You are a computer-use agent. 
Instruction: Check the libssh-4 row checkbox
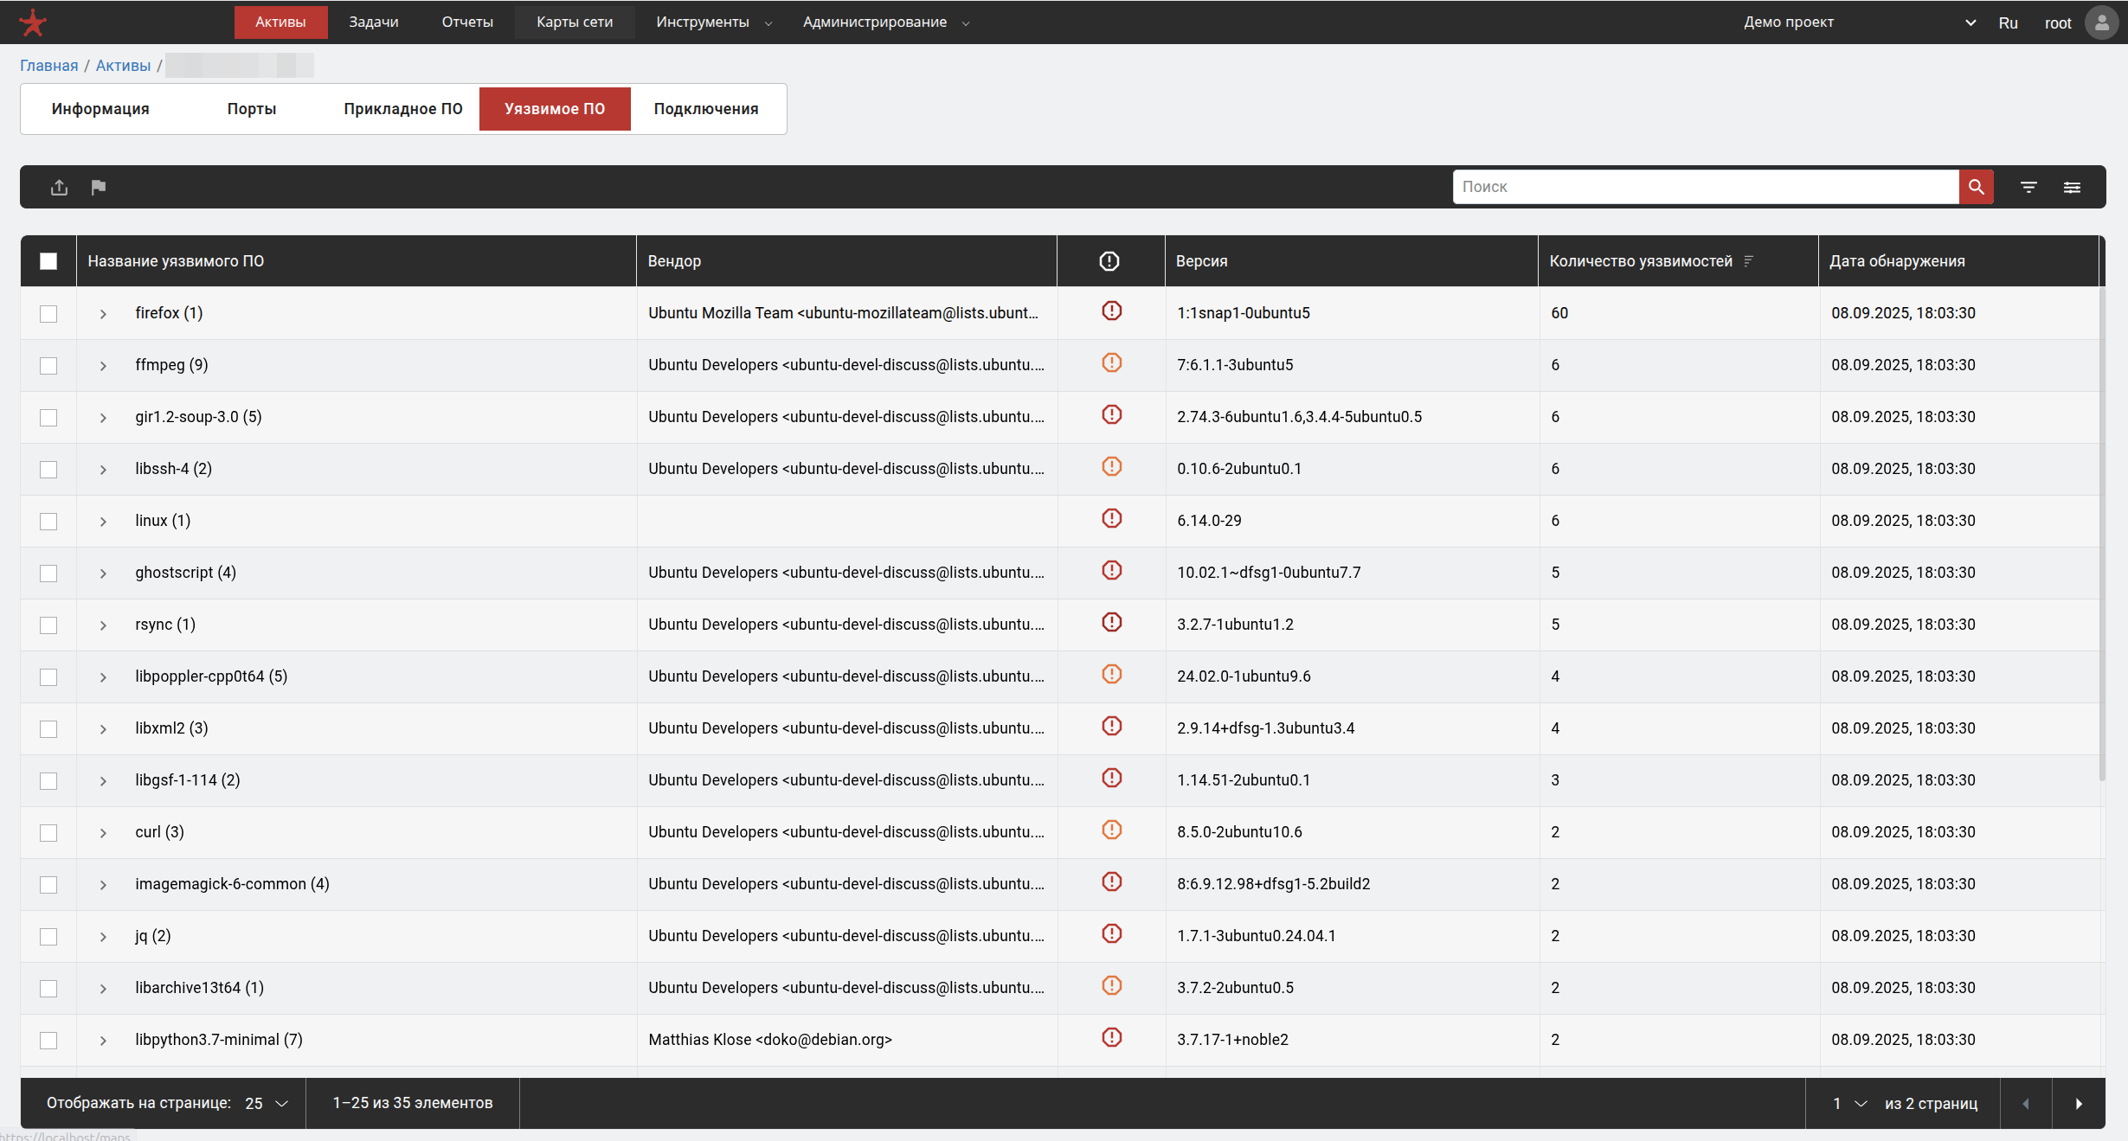(48, 470)
